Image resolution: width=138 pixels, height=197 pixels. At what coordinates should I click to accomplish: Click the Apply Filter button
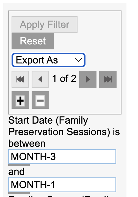[x=45, y=25]
